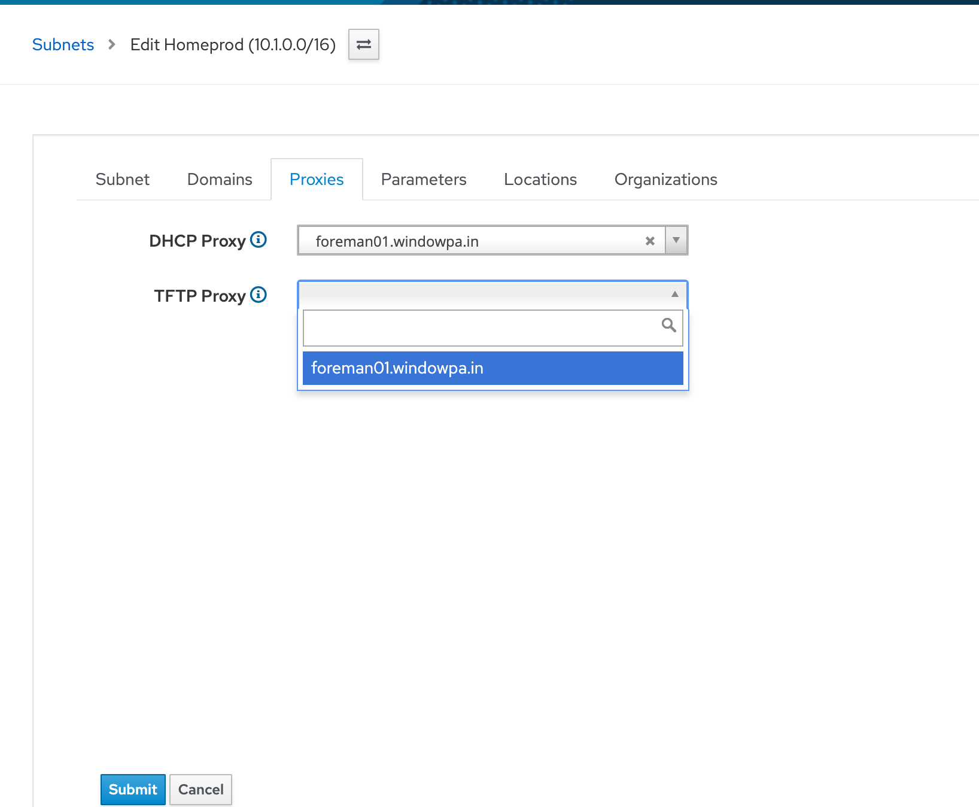
Task: Switch to Organizations tab
Action: (666, 180)
